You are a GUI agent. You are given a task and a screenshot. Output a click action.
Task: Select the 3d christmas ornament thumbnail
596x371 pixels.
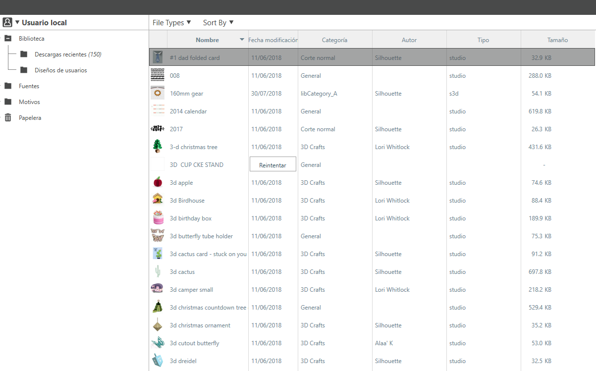158,325
